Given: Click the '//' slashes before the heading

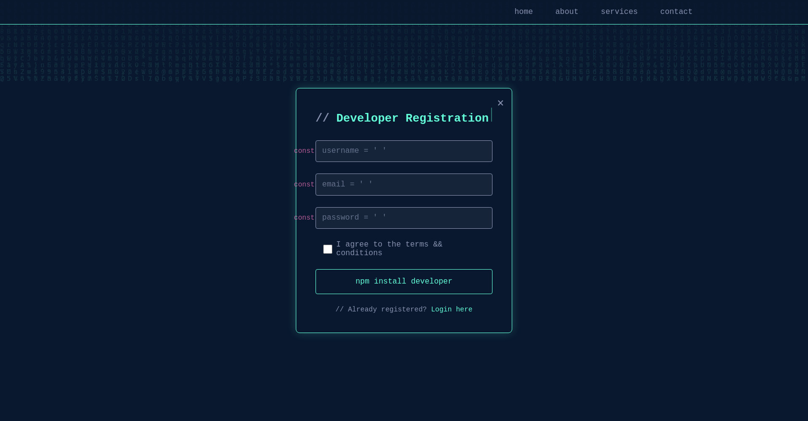Looking at the screenshot, I should pos(322,118).
